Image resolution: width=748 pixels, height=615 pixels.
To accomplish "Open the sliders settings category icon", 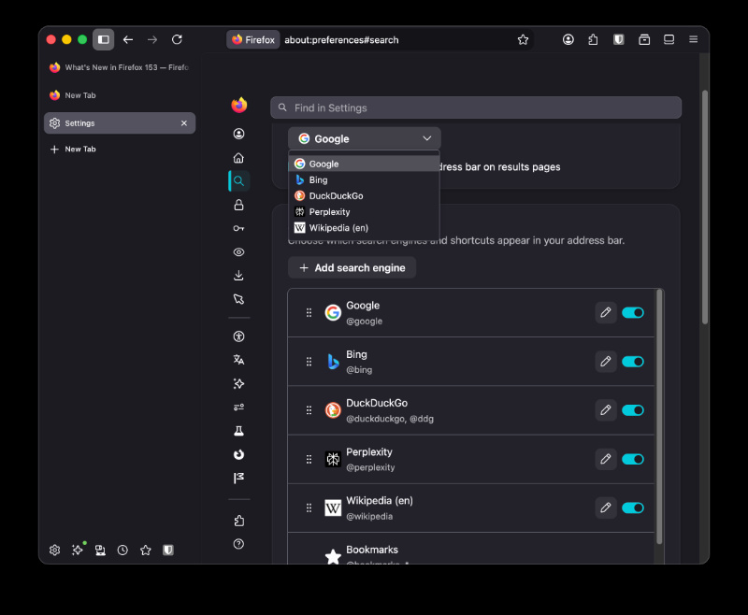I will pyautogui.click(x=239, y=408).
